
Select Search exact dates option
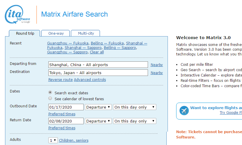point(50,93)
